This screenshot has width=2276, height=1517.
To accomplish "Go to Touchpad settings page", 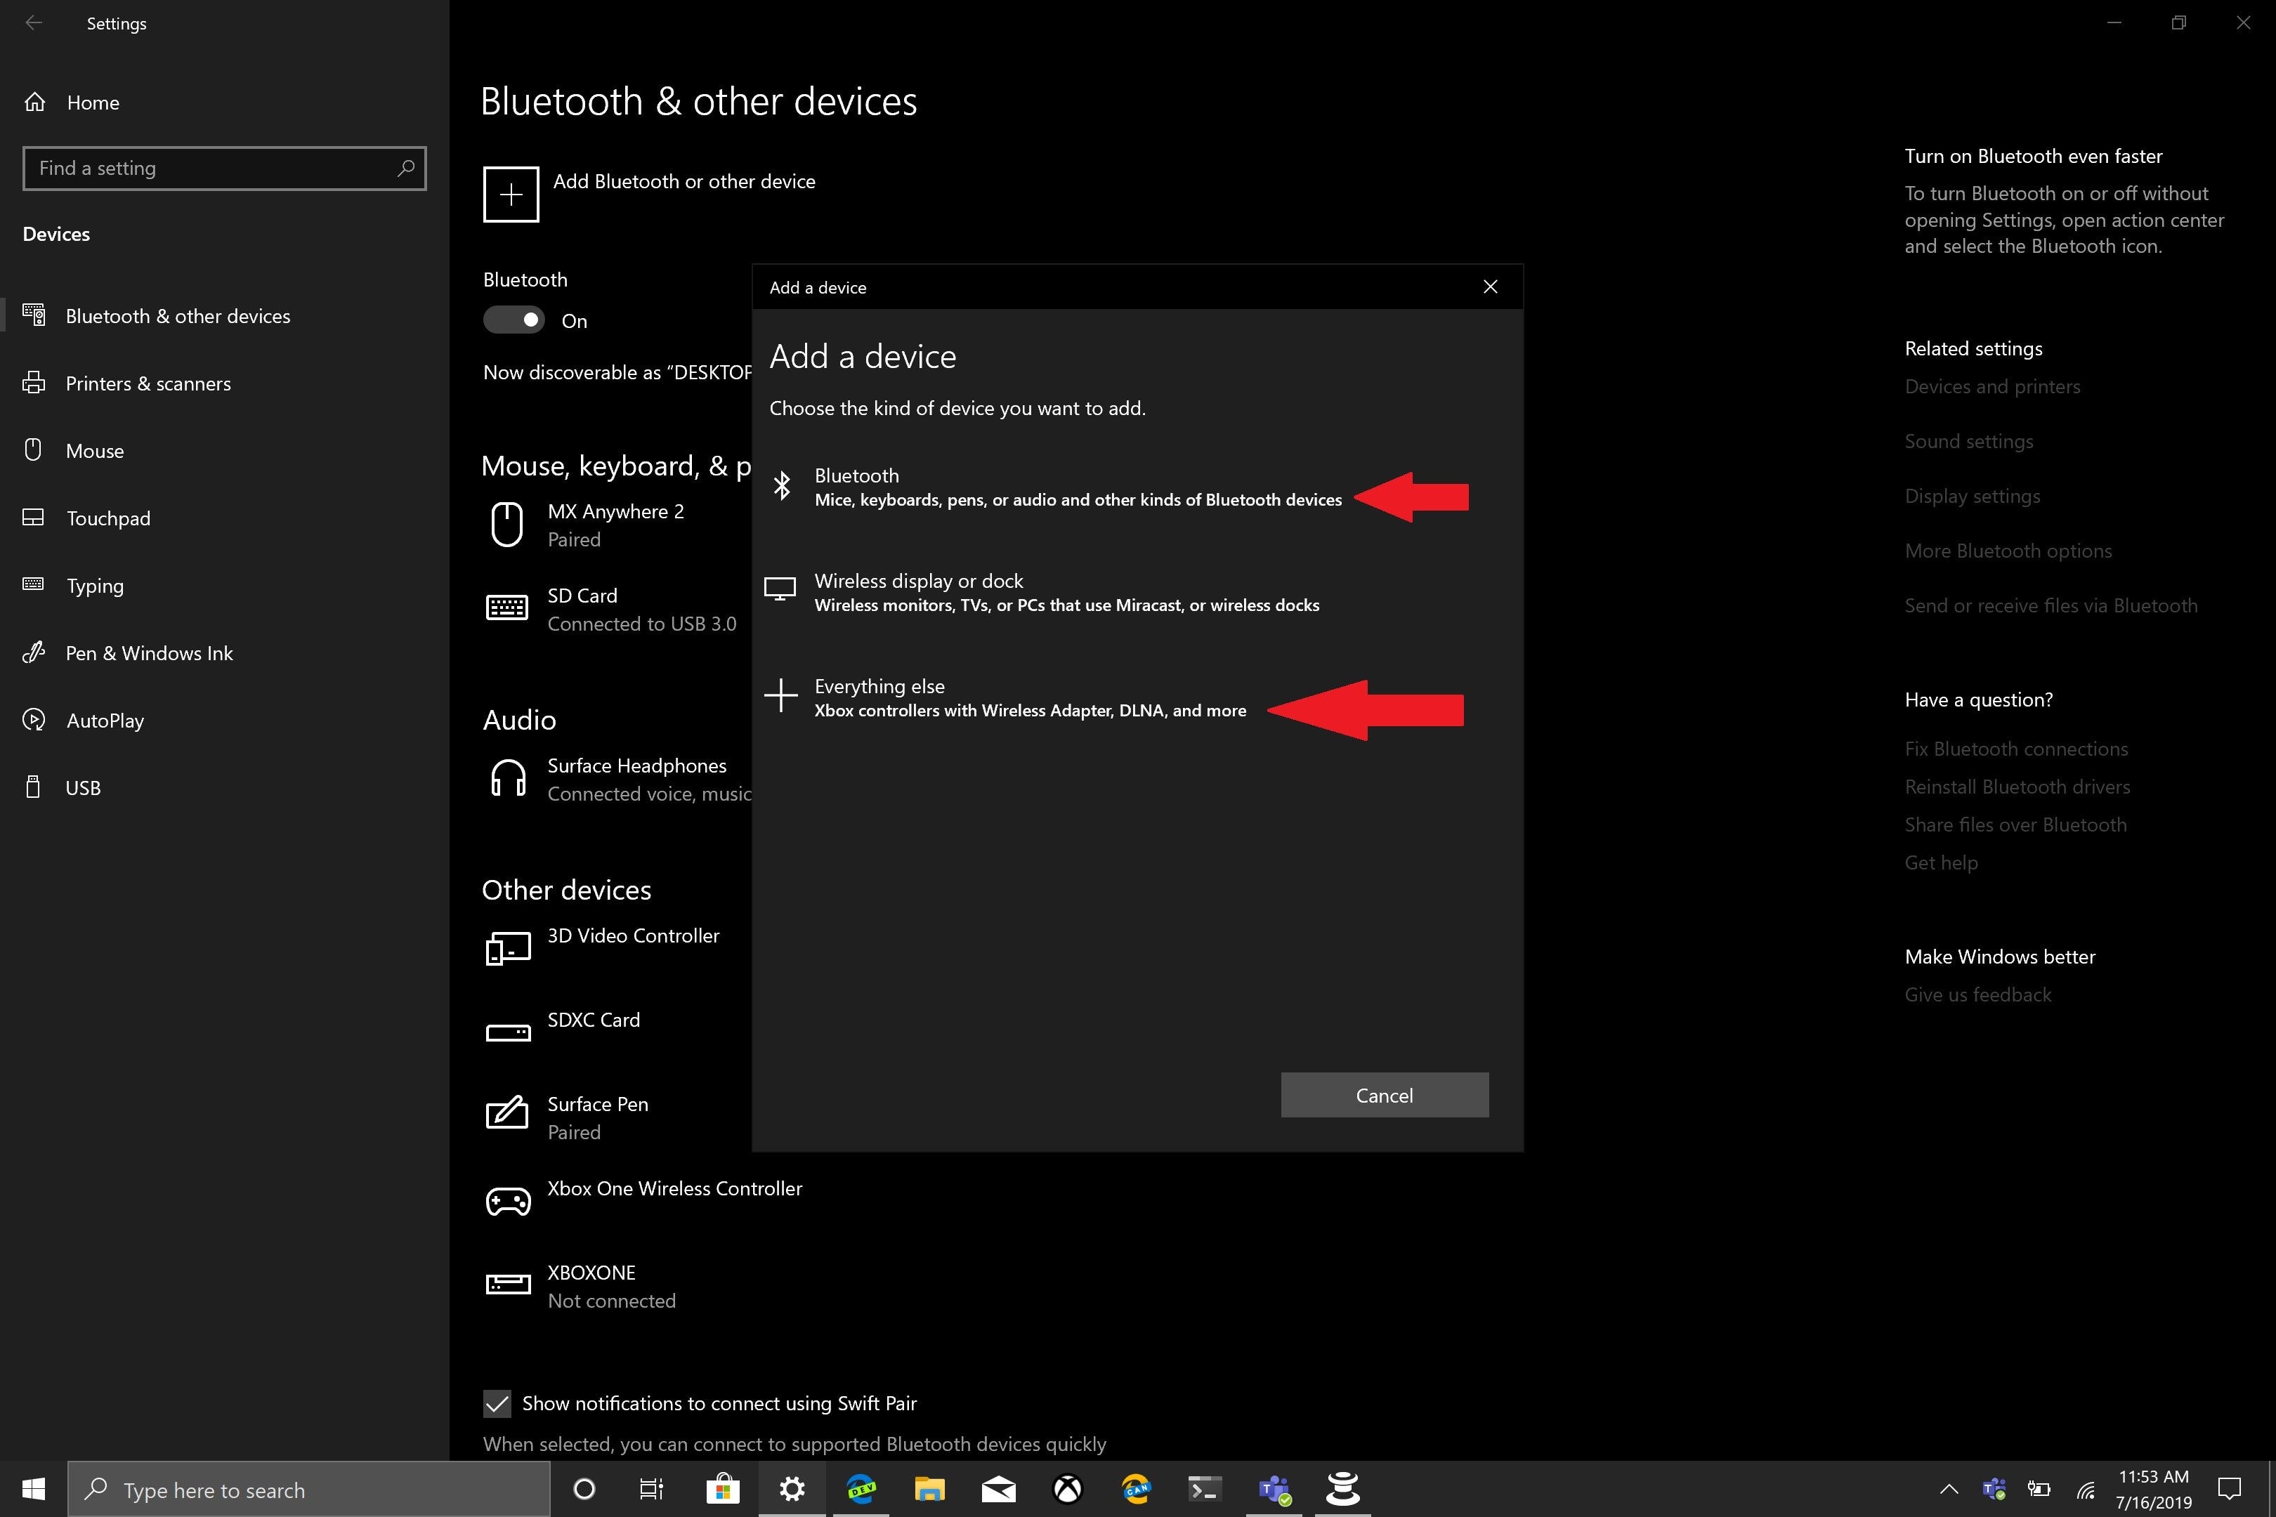I will (108, 518).
